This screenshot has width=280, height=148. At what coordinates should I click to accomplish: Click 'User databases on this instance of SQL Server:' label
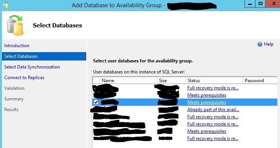click(x=139, y=72)
